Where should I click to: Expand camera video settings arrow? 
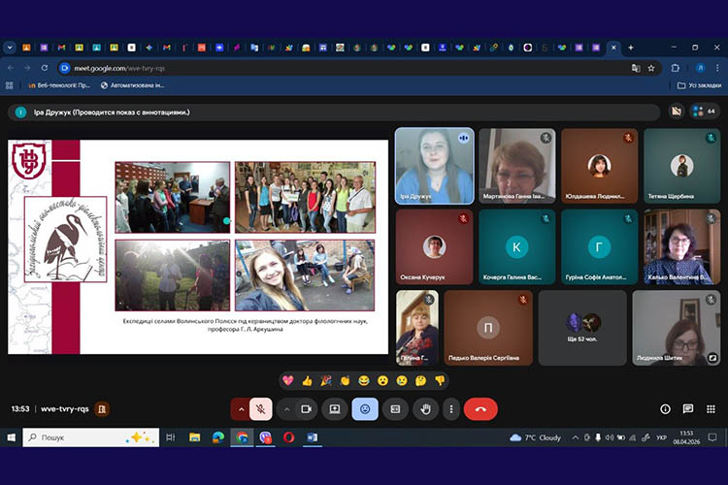tap(285, 409)
